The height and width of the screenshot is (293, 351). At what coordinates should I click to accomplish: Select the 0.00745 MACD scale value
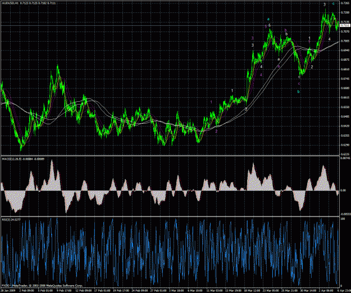pyautogui.click(x=344, y=158)
